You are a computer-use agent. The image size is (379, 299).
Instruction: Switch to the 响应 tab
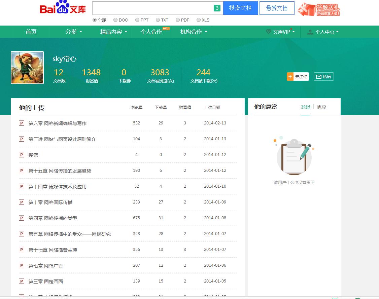[321, 107]
